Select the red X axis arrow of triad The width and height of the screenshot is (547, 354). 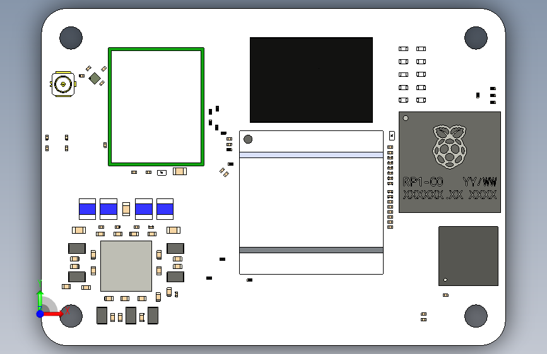53,314
